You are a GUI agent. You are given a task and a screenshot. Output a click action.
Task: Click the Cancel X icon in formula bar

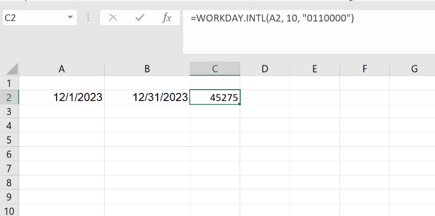pyautogui.click(x=113, y=18)
